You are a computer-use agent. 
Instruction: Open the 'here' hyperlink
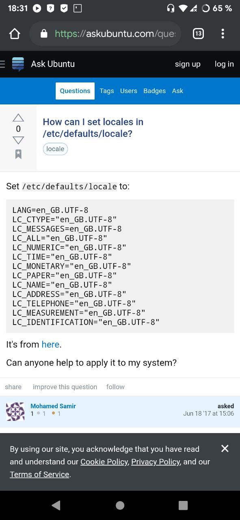[50, 344]
